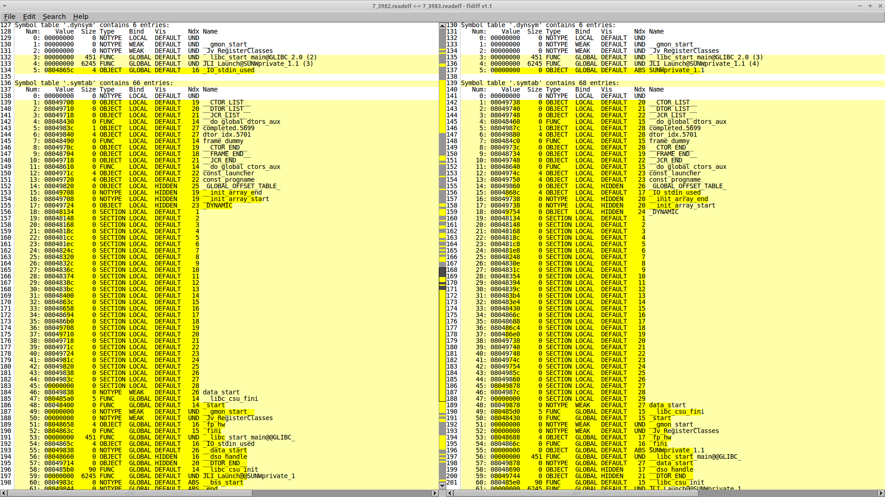The image size is (885, 497).
Task: Click right pane's horizontal scroll left arrow
Action: [450, 493]
